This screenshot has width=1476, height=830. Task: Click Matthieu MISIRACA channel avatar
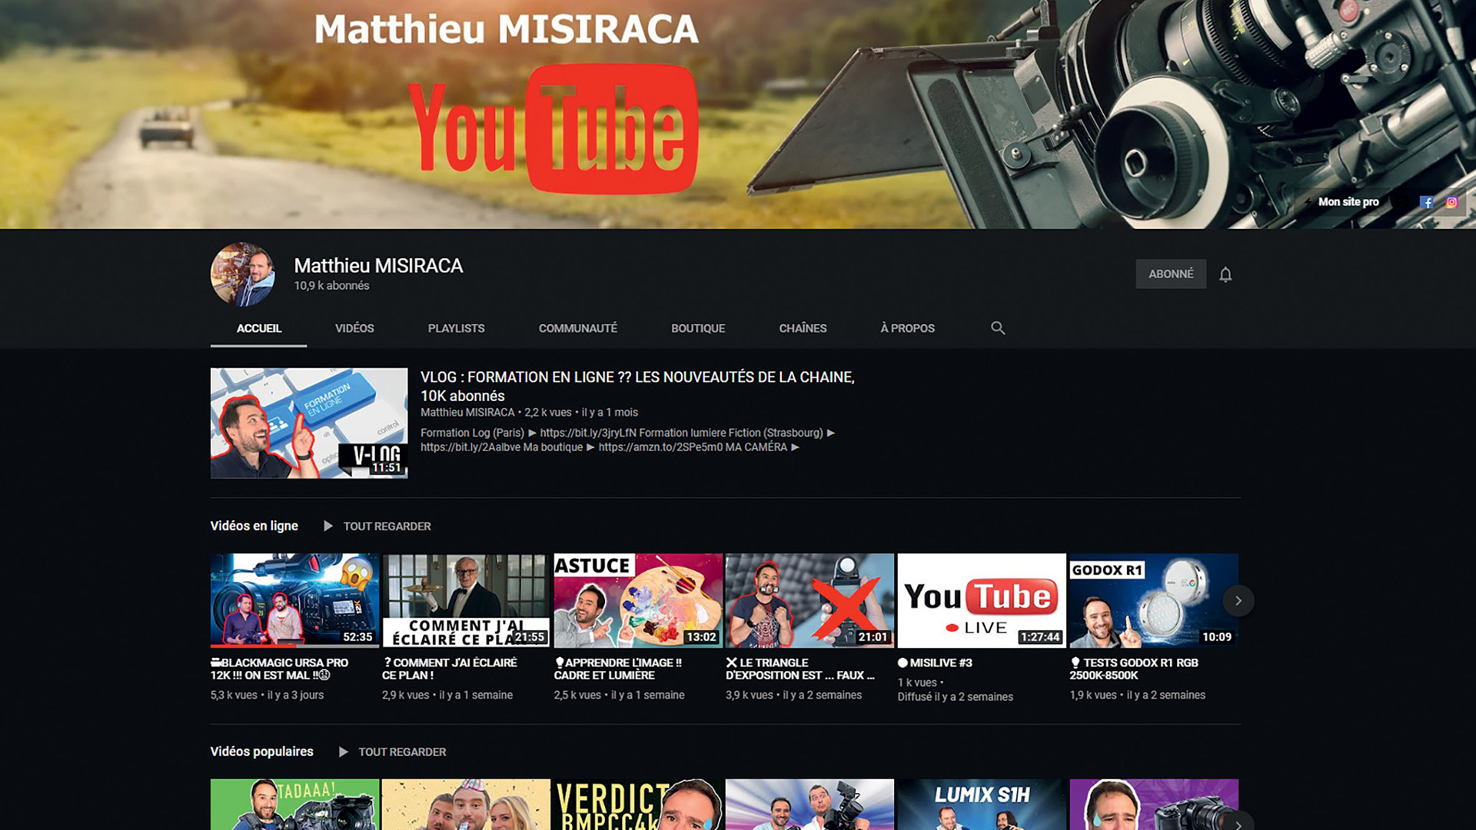coord(243,274)
